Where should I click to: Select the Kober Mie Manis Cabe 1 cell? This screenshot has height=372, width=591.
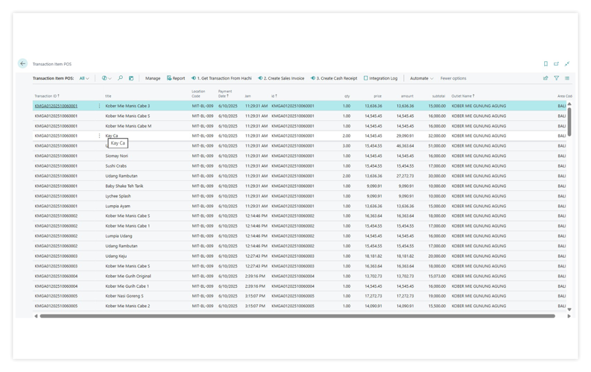click(x=128, y=226)
